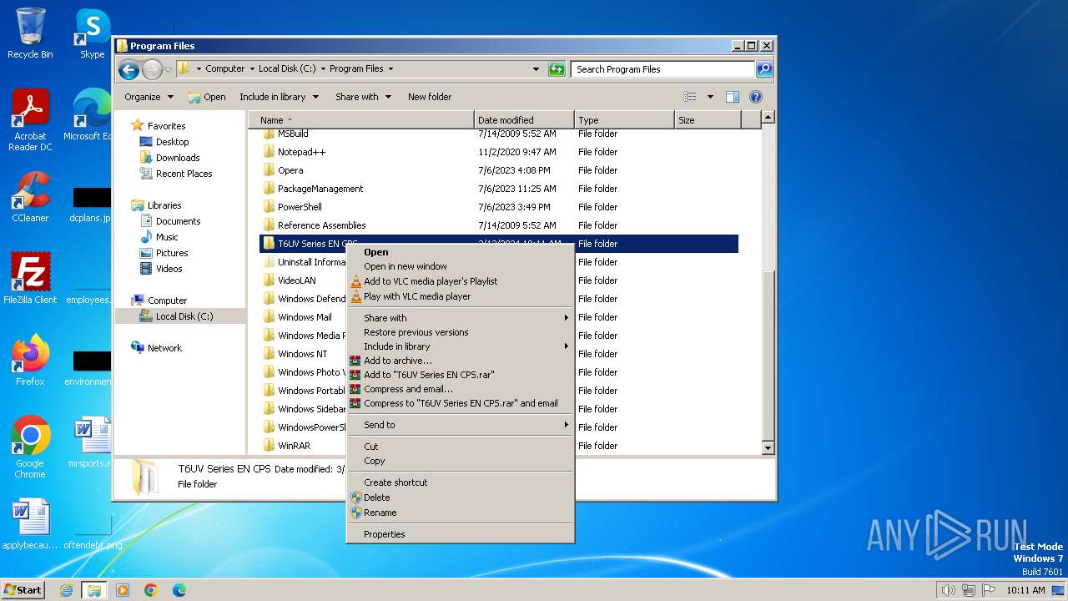Screen dimensions: 1068x601
Task: Select Play with VLC media player
Action: click(460, 296)
